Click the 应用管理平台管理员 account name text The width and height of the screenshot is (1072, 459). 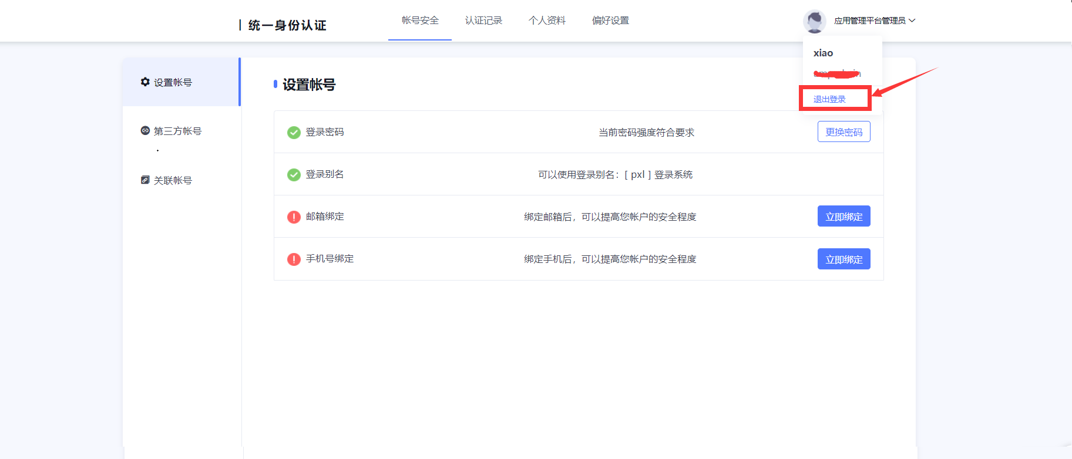[x=869, y=21]
